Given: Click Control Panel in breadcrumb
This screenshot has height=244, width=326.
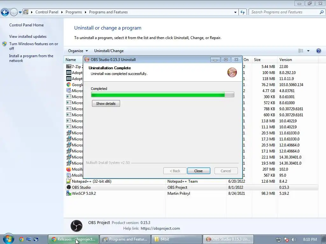Looking at the screenshot, I should coord(47,12).
